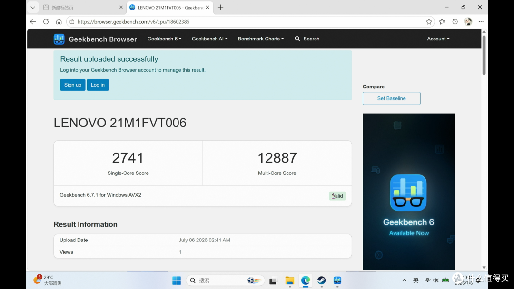The image size is (514, 289).
Task: Click the Log in button
Action: pos(98,85)
